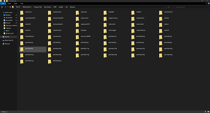This screenshot has width=210, height=113.
Task: Expand the address bar history dropdown
Action: [x=165, y=7]
